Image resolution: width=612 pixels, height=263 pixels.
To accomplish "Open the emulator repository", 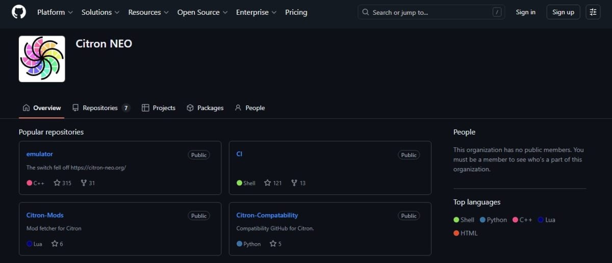I will click(40, 154).
